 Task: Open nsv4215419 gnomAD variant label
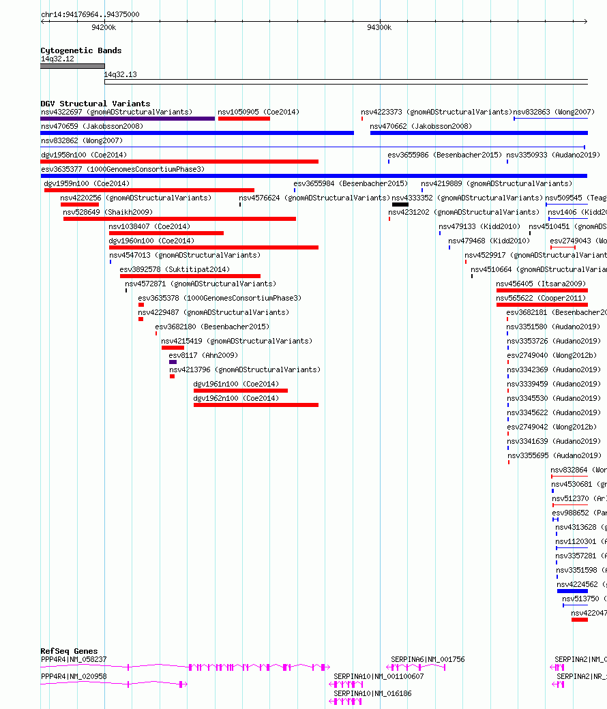click(x=237, y=342)
